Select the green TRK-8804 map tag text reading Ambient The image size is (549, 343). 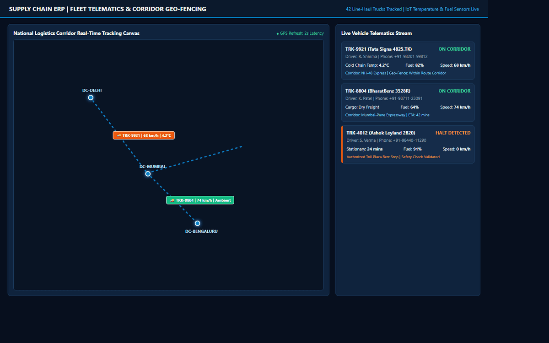click(223, 200)
